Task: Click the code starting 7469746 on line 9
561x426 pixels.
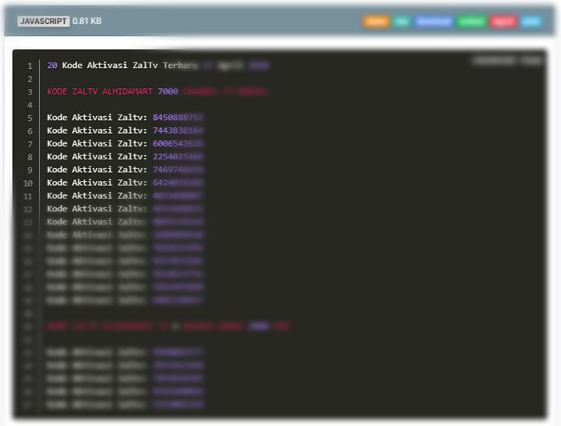Action: [x=178, y=170]
